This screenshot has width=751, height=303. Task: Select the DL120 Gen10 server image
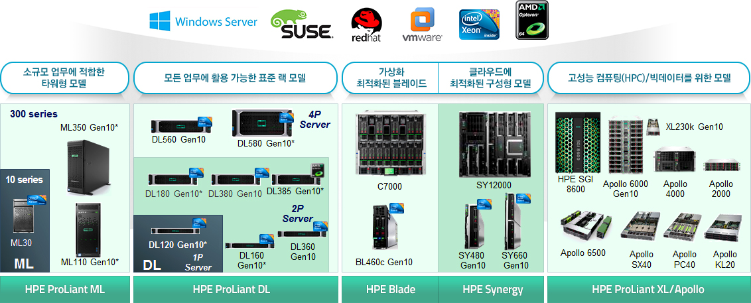(175, 231)
